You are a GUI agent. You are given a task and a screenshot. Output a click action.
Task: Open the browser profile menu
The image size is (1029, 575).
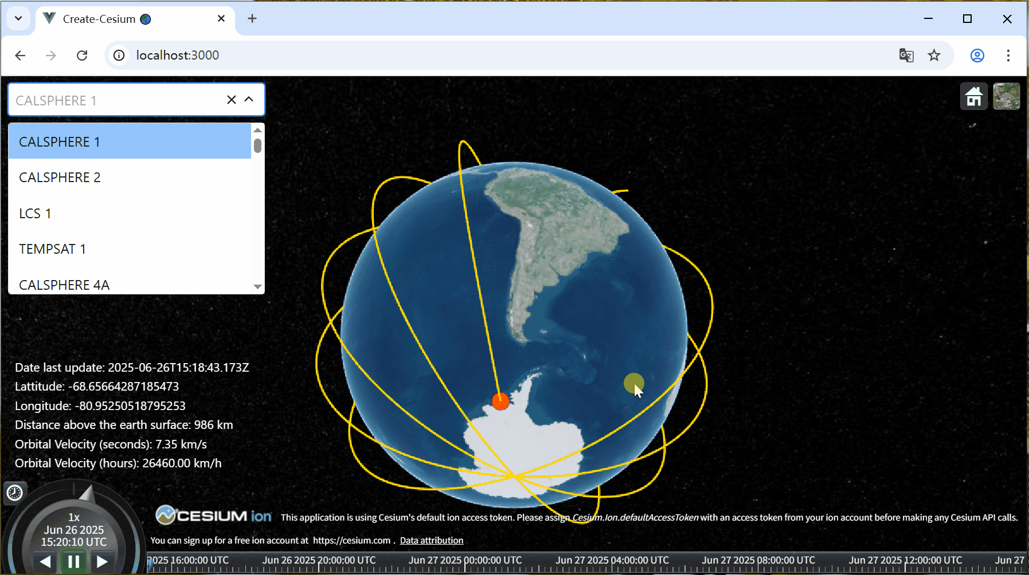click(x=977, y=55)
